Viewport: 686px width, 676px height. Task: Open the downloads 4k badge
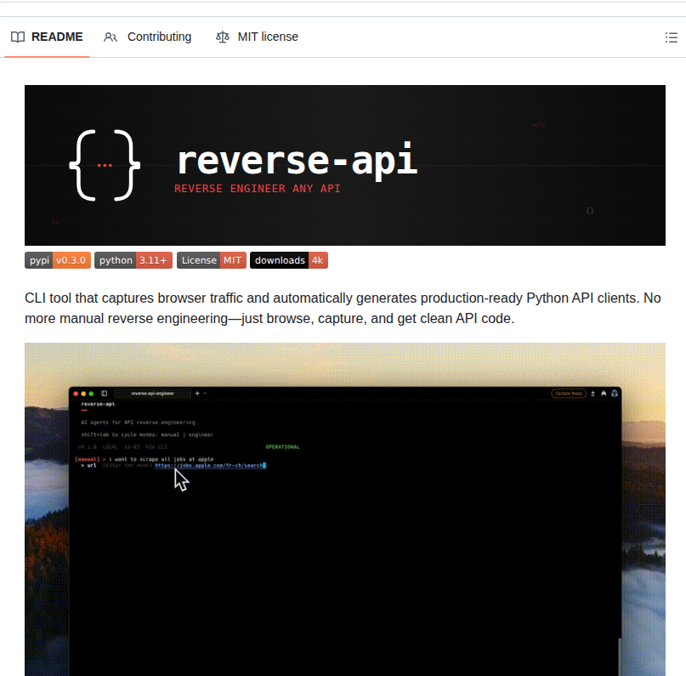[289, 260]
